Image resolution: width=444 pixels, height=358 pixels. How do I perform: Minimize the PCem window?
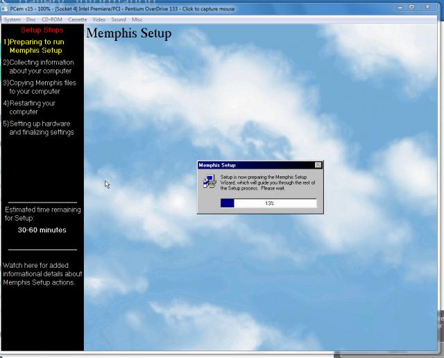400,8
